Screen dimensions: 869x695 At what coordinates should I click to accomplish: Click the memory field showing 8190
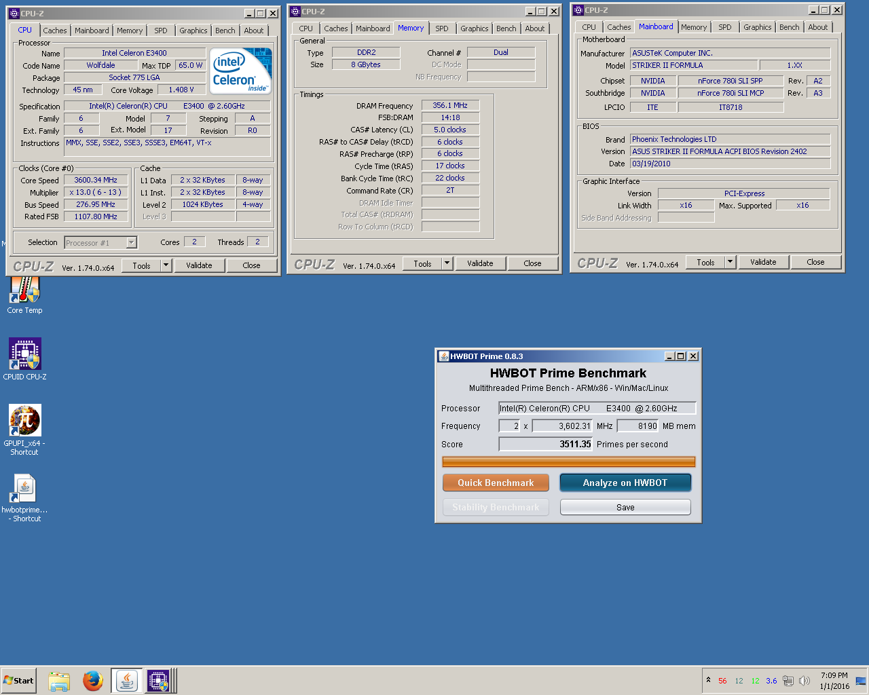point(638,426)
